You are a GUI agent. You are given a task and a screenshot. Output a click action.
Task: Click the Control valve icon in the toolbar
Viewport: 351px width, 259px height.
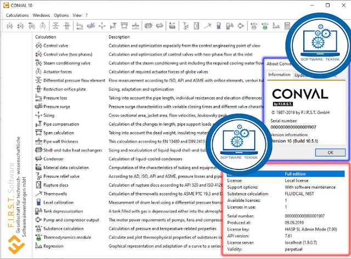(x=10, y=26)
